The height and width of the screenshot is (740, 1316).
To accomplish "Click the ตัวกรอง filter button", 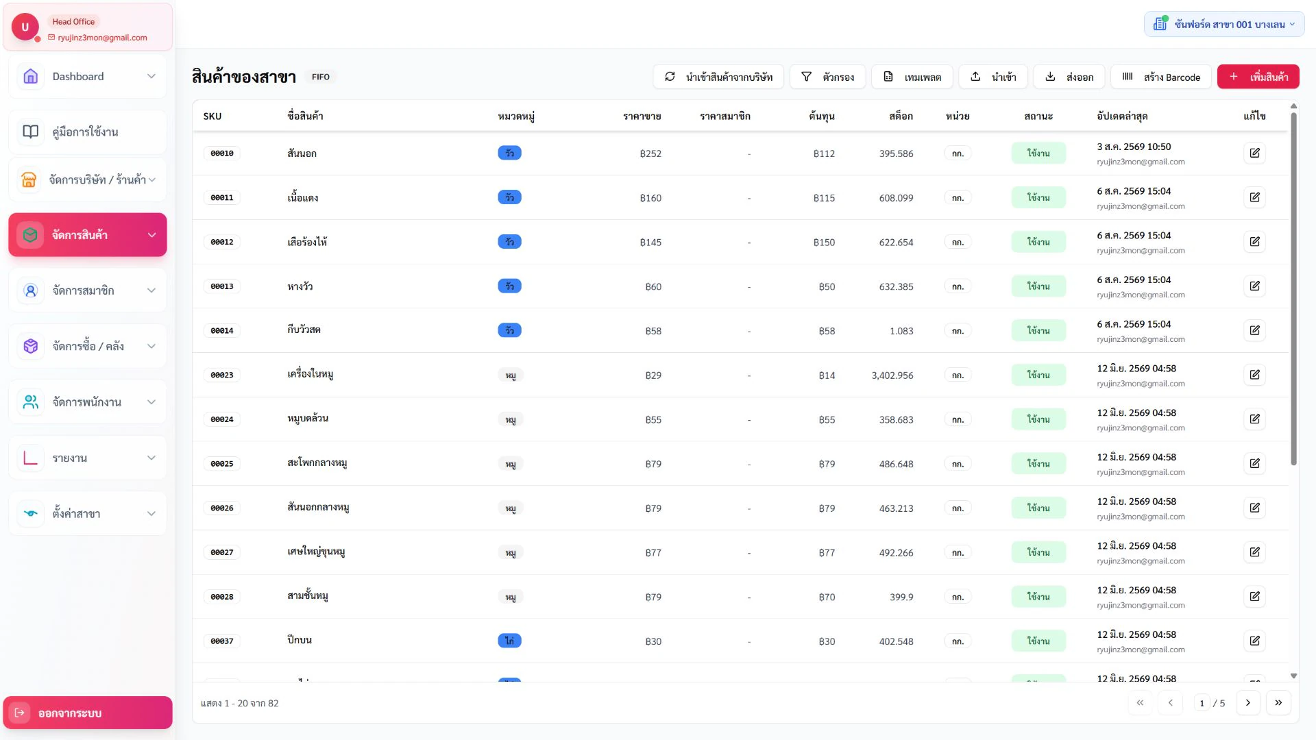I will point(827,77).
